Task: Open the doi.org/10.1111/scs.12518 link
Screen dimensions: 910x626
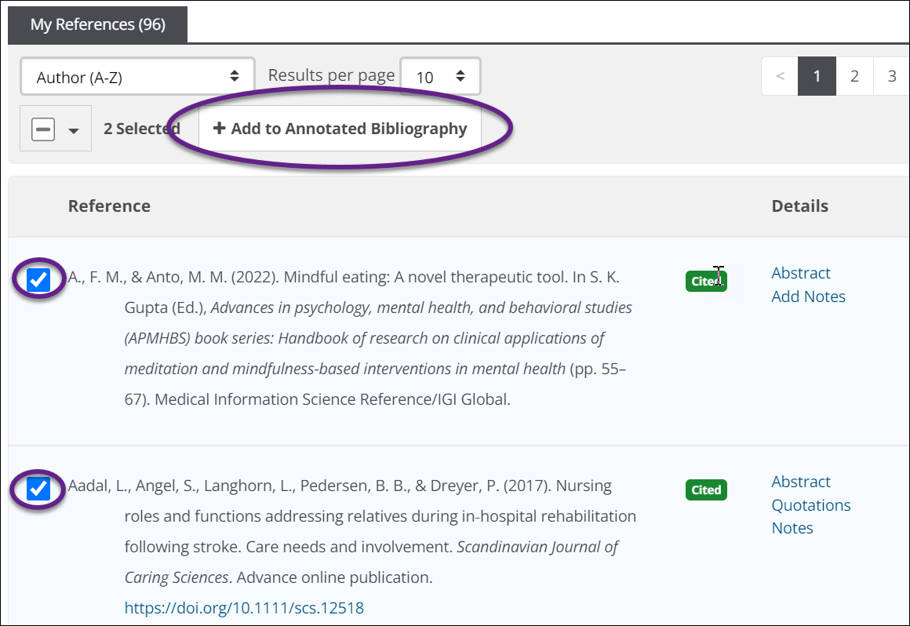Action: pos(244,608)
